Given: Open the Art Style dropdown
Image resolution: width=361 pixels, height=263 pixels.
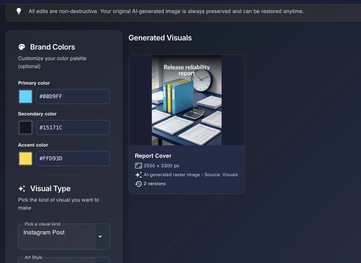Looking at the screenshot, I should pos(64,260).
